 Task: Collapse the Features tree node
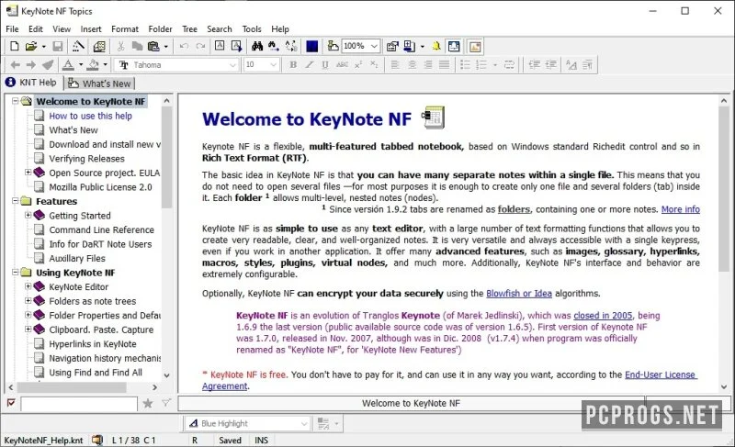pos(15,201)
